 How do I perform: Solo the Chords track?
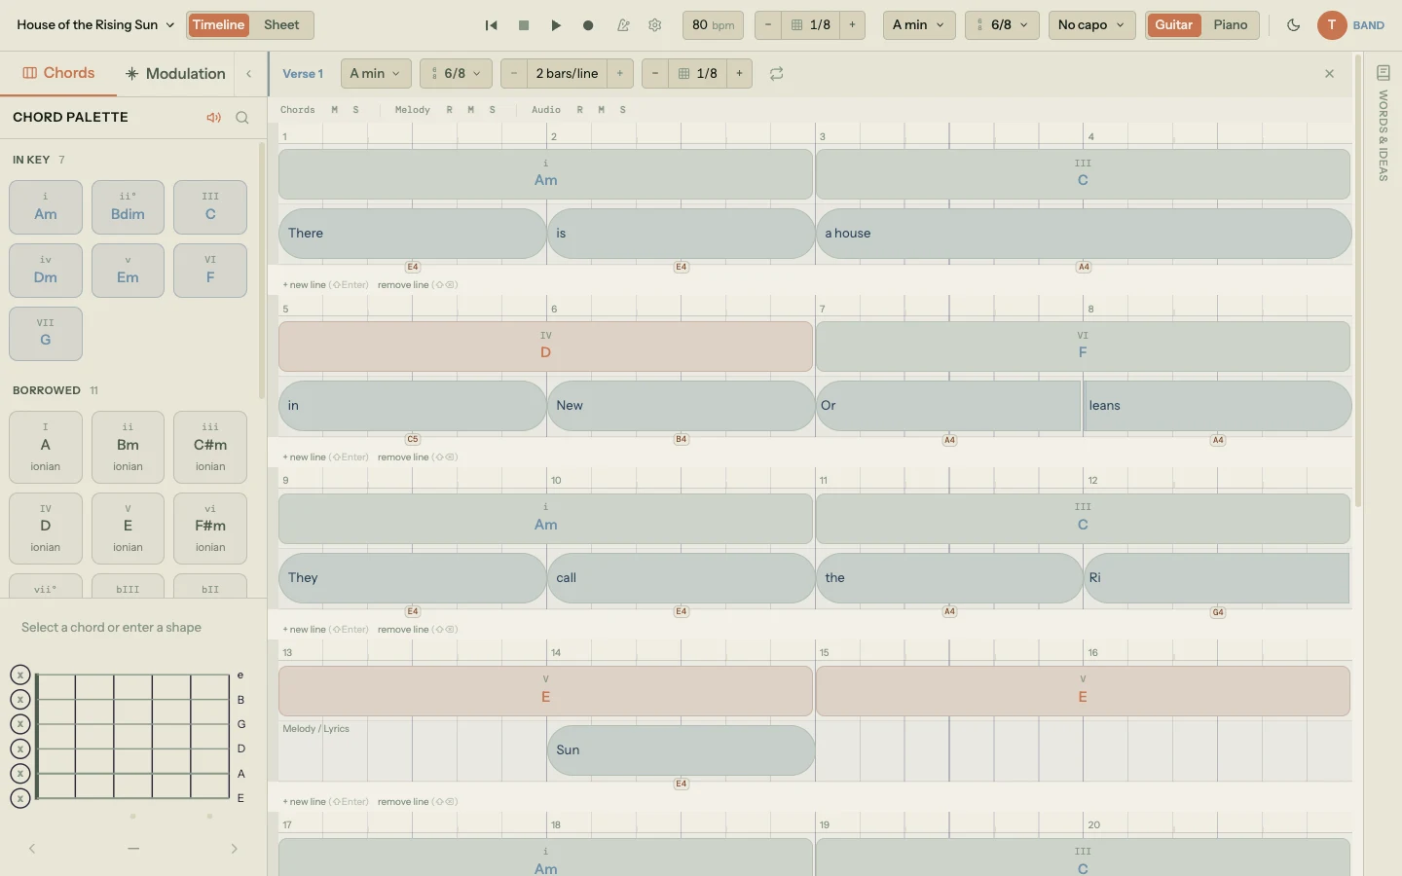355,110
